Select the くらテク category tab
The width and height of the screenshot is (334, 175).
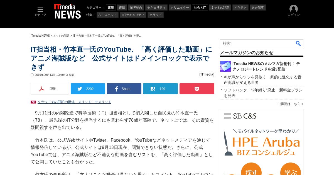240,7
